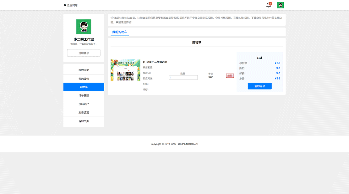Image resolution: width=349 pixels, height=194 pixels.
Task: Click the product thumbnail in the cart
Action: pos(125,70)
